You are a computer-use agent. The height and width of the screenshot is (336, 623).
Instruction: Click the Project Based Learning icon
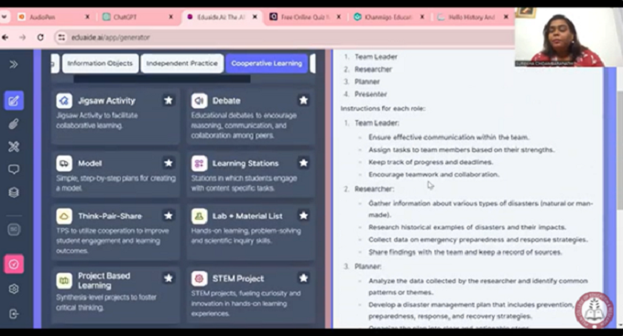coord(64,280)
